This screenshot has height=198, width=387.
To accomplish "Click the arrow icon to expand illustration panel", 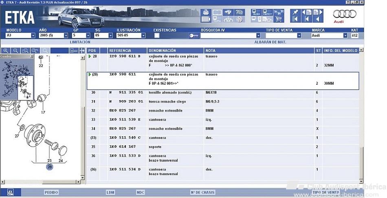I will pyautogui.click(x=82, y=51).
